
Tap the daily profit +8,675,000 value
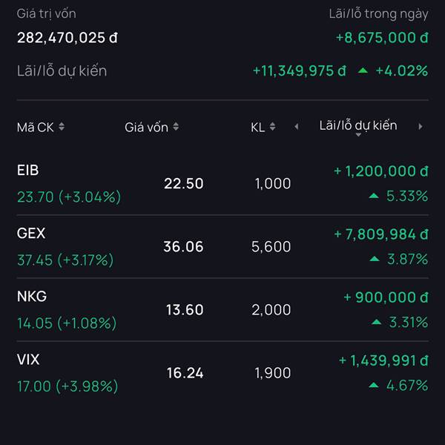tap(382, 37)
